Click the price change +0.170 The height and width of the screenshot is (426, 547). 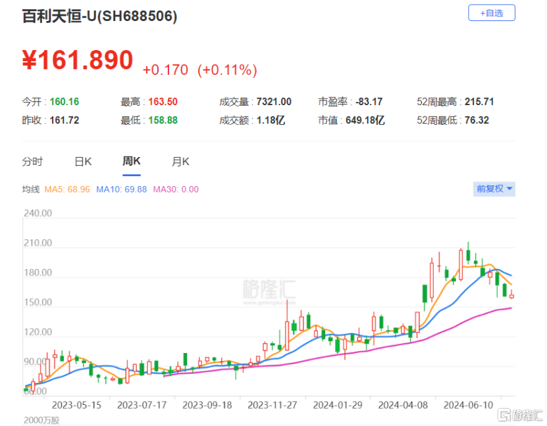(x=165, y=70)
